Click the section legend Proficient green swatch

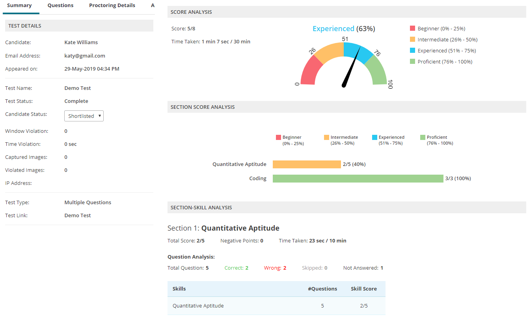click(423, 138)
